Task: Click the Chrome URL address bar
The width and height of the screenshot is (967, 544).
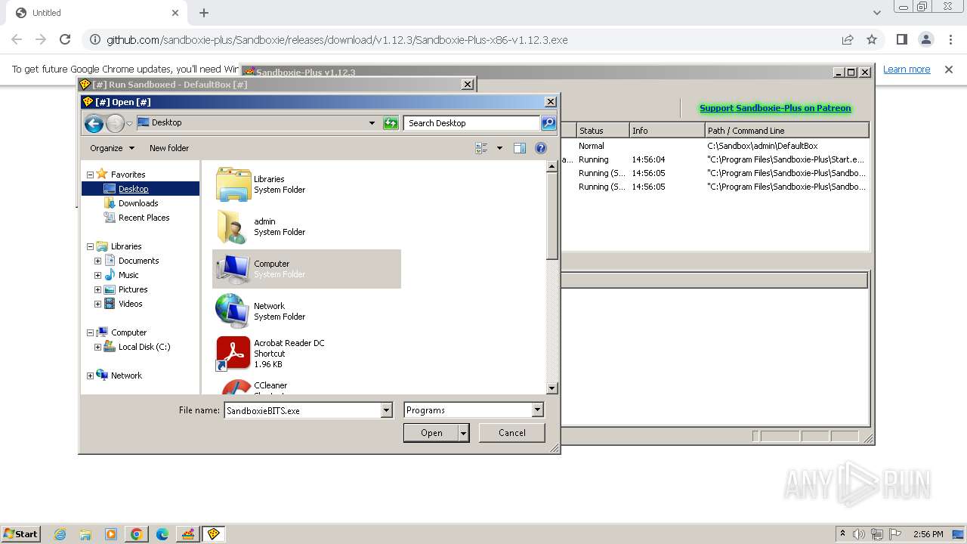Action: (461, 39)
